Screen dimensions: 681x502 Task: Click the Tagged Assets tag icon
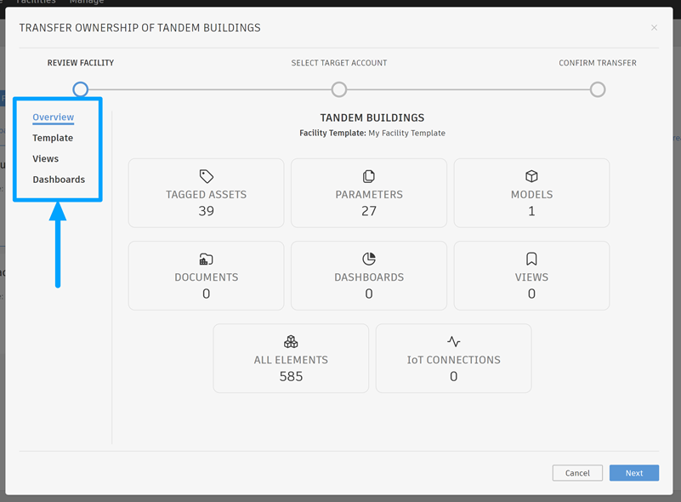click(206, 176)
